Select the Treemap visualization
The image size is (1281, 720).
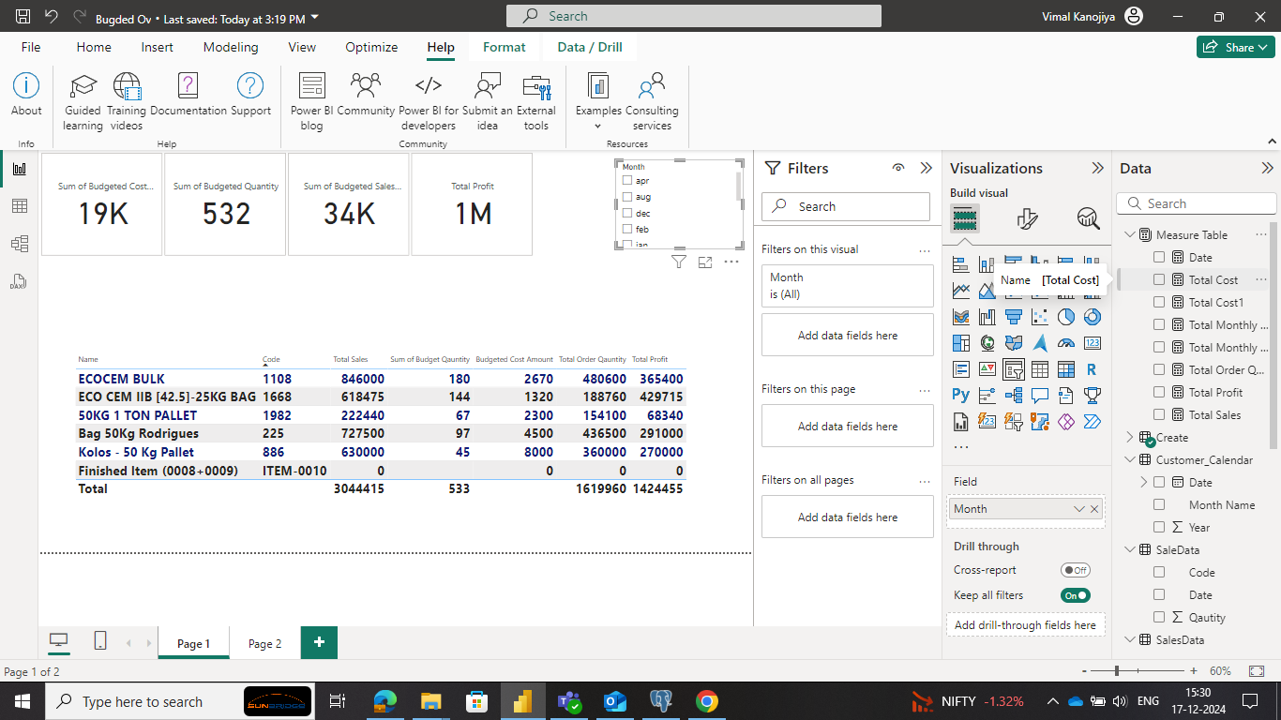961,343
